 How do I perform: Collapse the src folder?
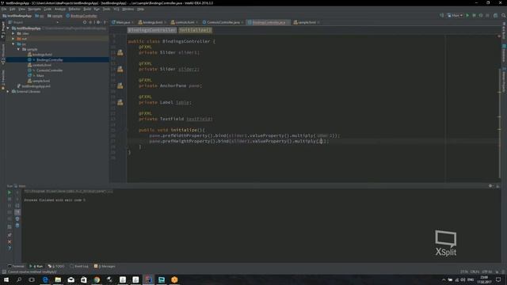click(13, 44)
